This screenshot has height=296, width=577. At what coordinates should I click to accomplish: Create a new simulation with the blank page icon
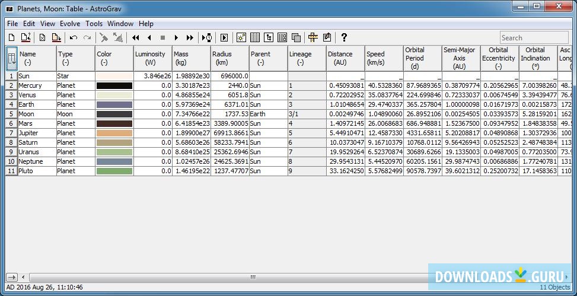(12, 37)
